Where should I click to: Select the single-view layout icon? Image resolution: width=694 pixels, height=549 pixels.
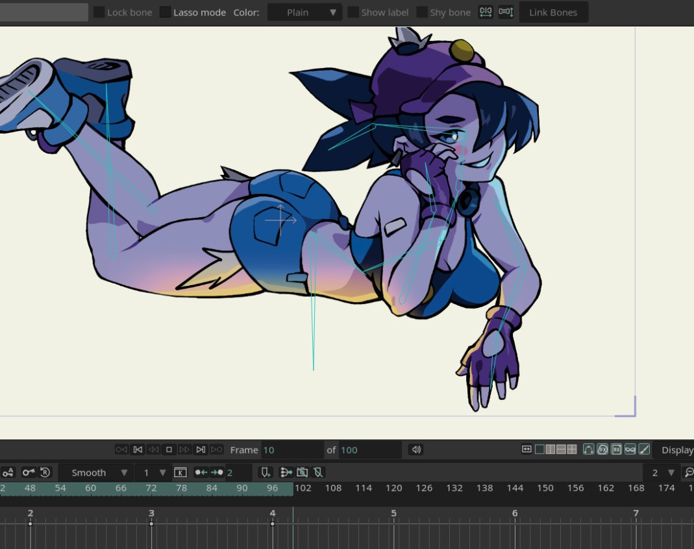pyautogui.click(x=540, y=449)
